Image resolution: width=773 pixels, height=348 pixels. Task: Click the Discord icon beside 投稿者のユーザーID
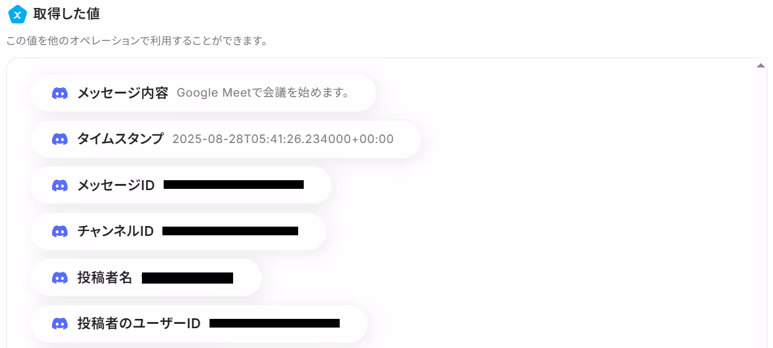[60, 324]
